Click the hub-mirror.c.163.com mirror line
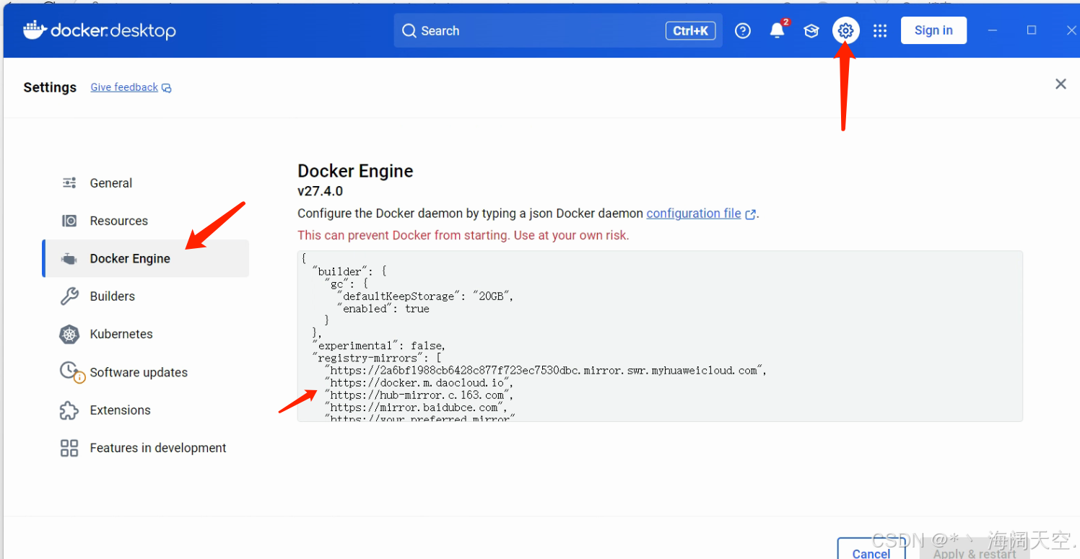1080x559 pixels. pos(419,395)
